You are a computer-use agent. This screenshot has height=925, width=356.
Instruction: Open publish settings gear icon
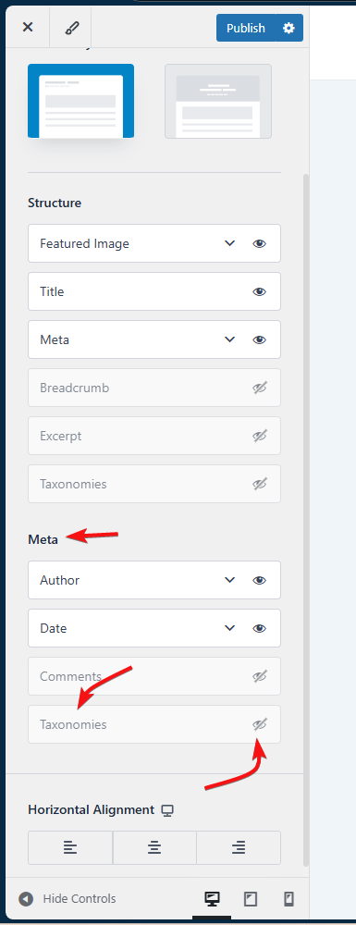click(288, 28)
